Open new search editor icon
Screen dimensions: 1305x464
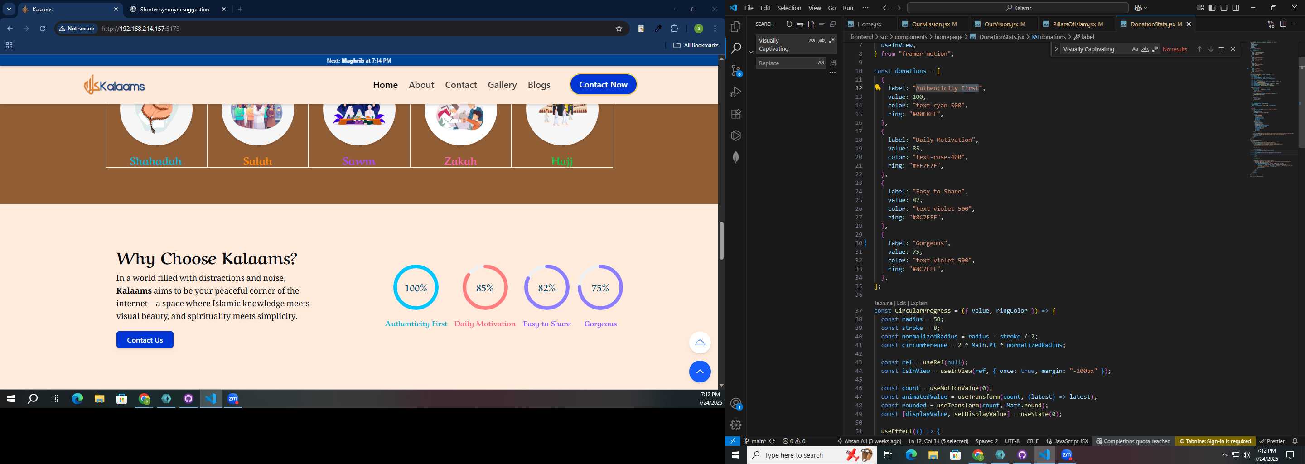tap(811, 24)
